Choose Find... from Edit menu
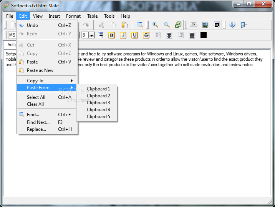This screenshot has height=207, width=275. coord(47,115)
